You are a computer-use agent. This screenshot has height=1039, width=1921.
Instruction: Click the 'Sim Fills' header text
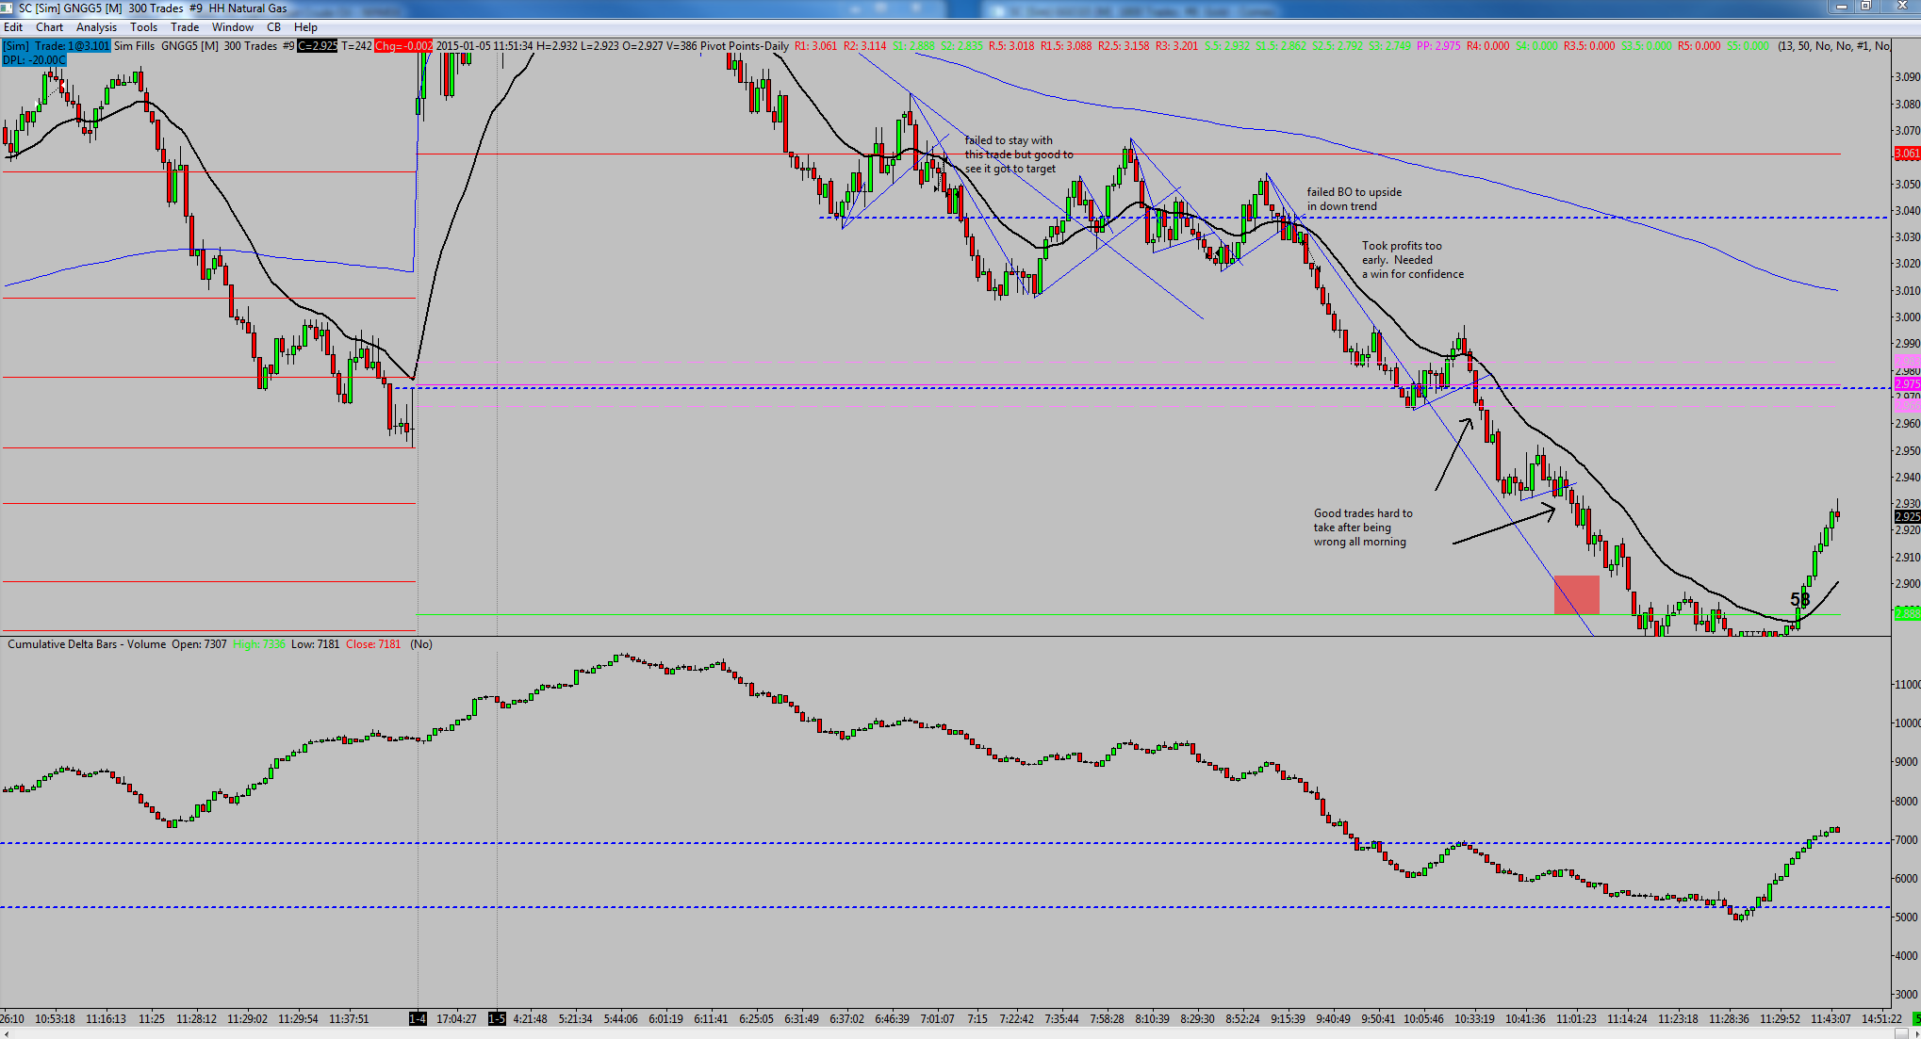(134, 46)
